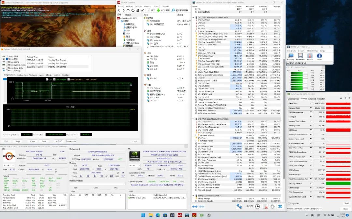Open the Sensors icon in HWiNFO toolbar
352x219 pixels.
pyautogui.click(x=310, y=56)
